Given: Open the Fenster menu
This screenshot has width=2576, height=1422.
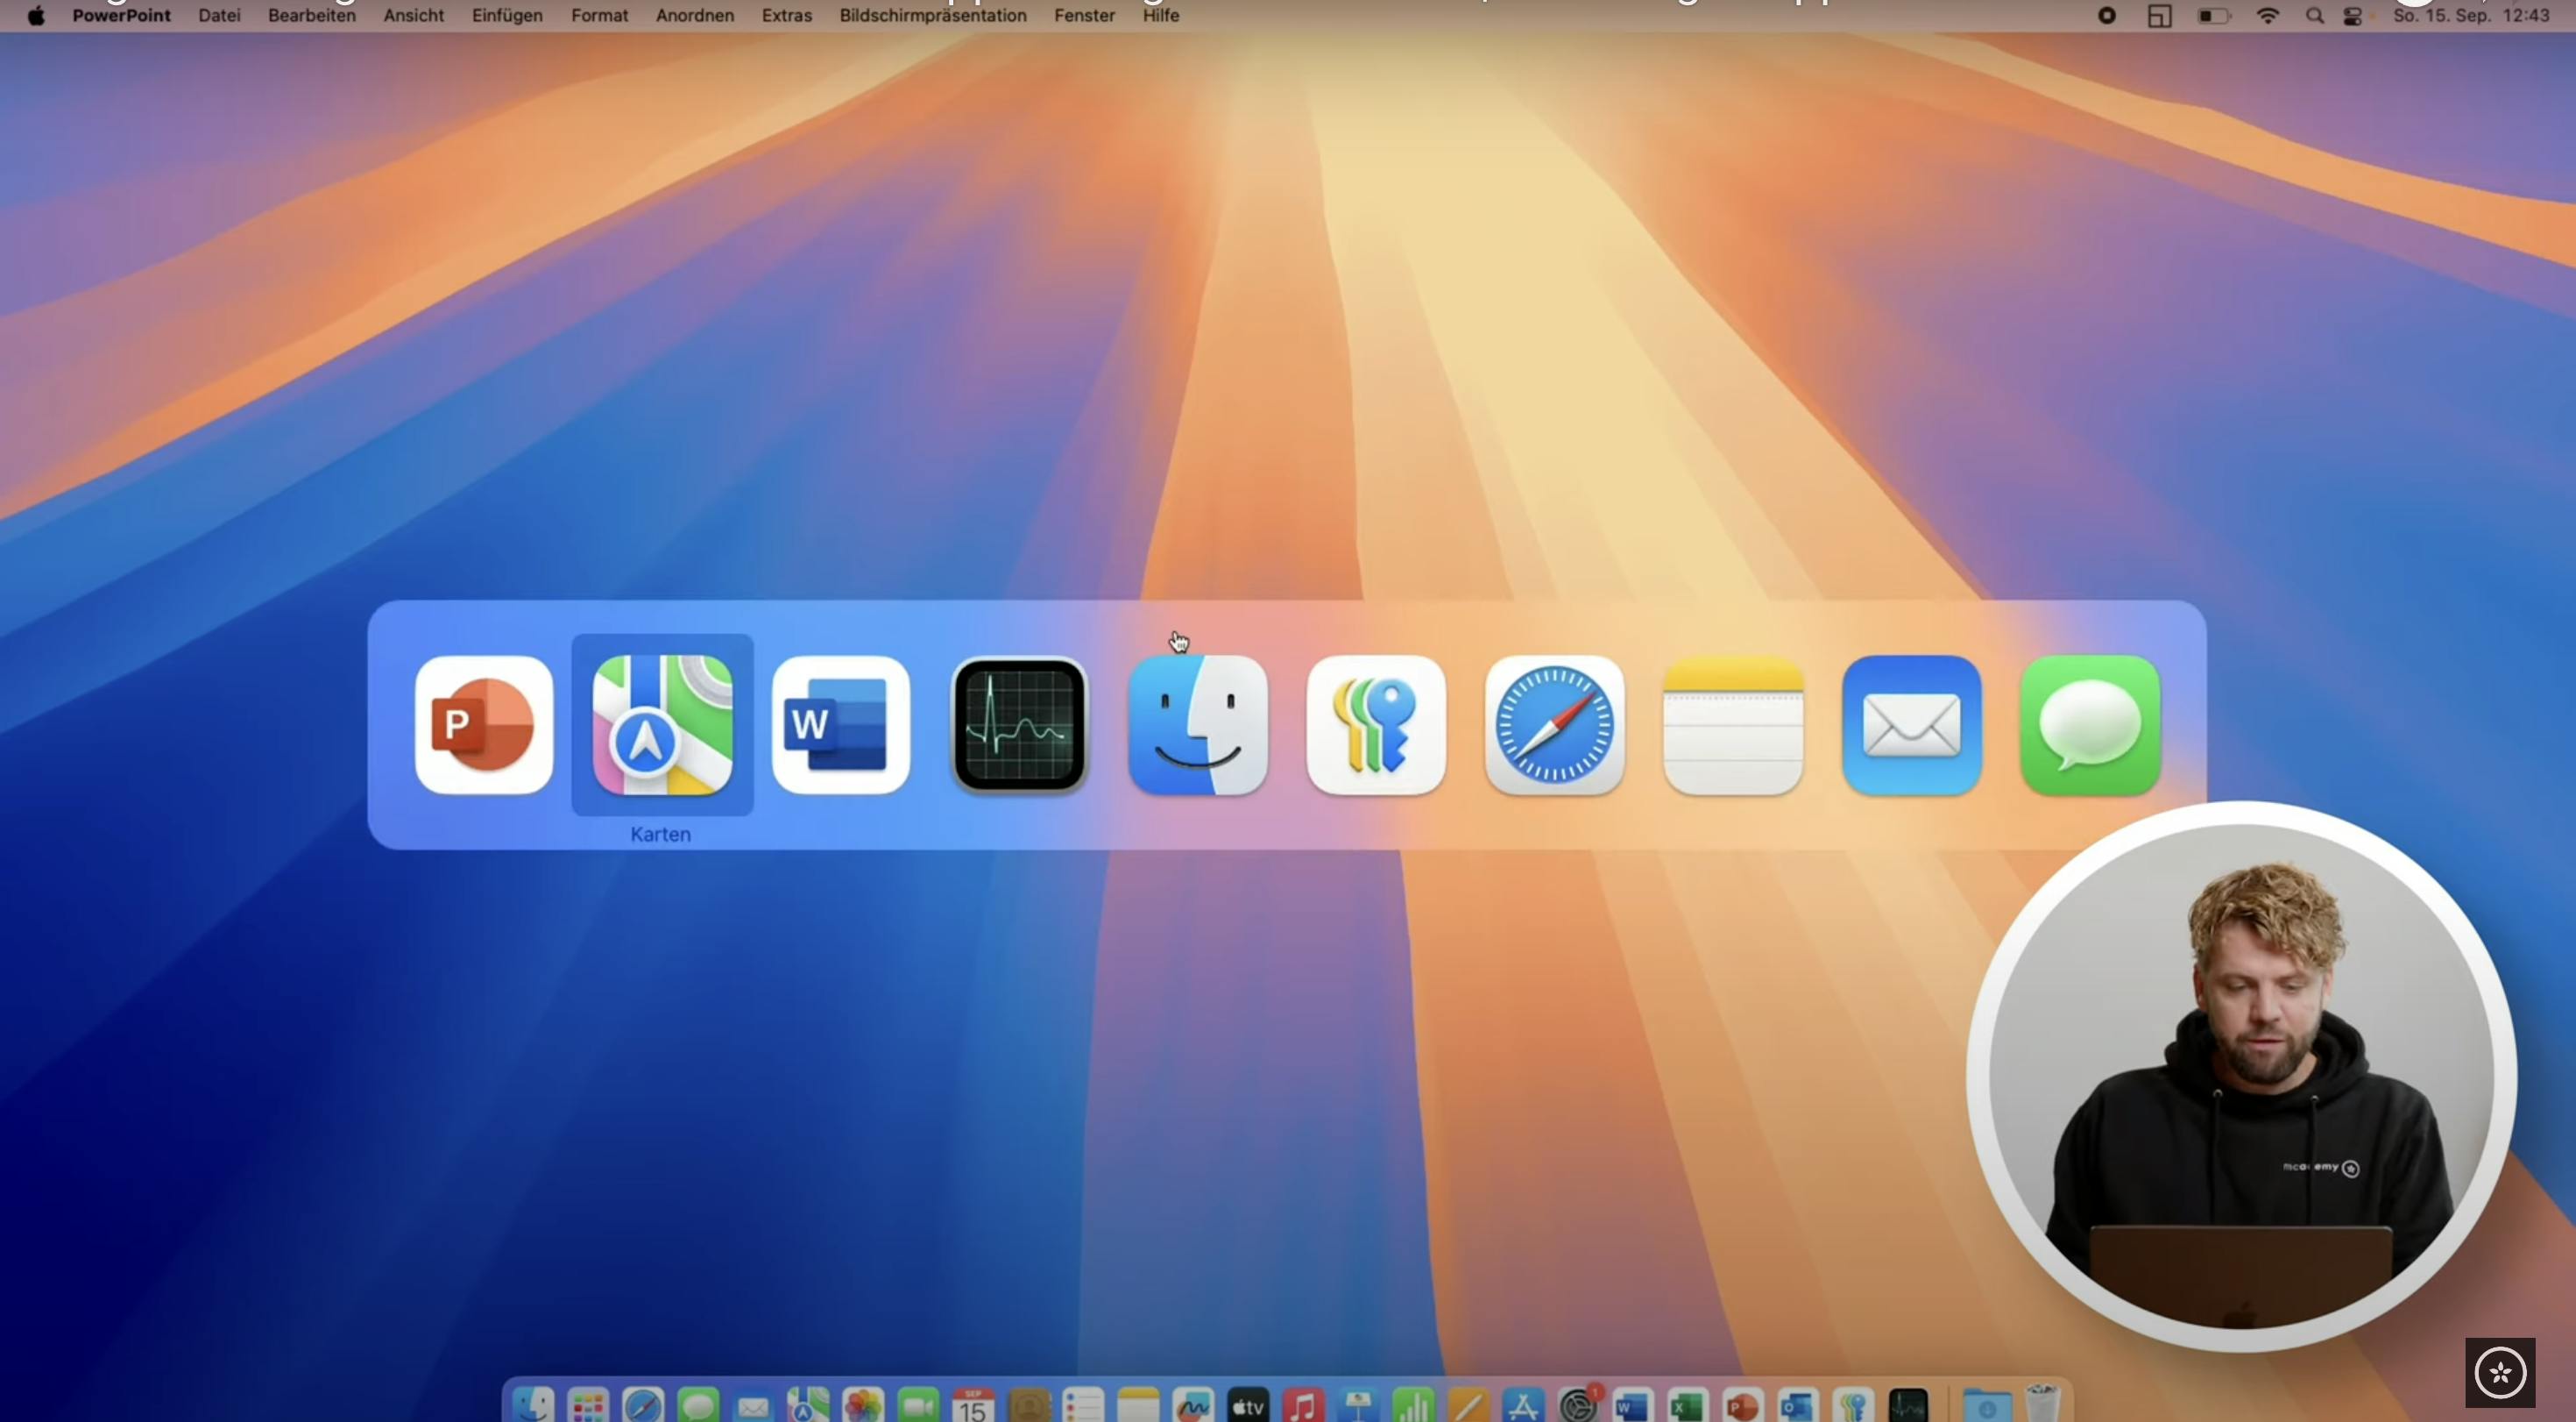Looking at the screenshot, I should pyautogui.click(x=1084, y=15).
